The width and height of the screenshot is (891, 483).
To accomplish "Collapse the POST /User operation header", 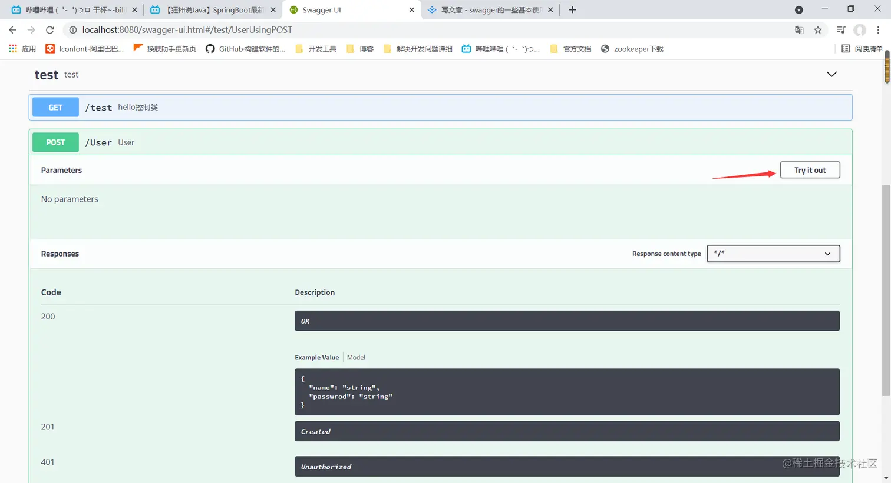I will pyautogui.click(x=440, y=142).
